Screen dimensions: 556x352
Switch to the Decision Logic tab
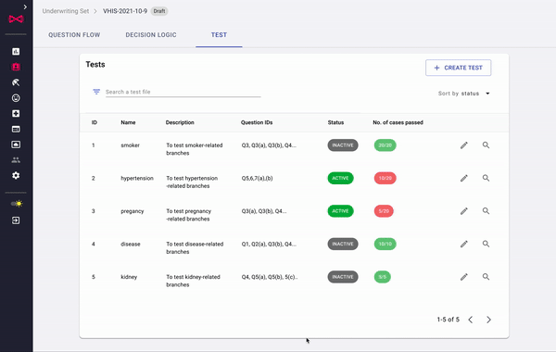click(151, 35)
